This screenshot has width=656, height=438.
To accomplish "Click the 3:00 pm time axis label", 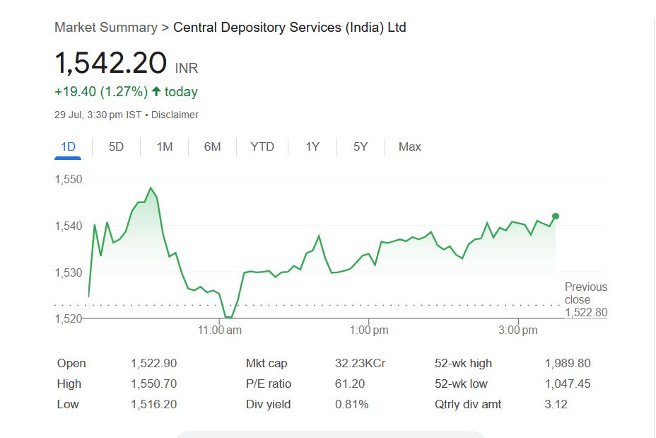I will [518, 330].
